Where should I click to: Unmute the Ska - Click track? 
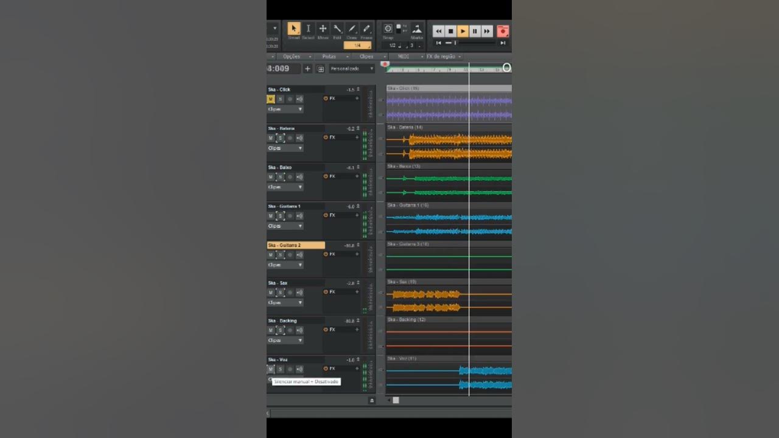click(271, 99)
